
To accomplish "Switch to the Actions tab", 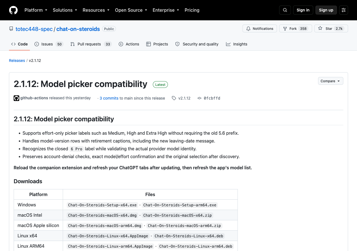I will coord(129,44).
